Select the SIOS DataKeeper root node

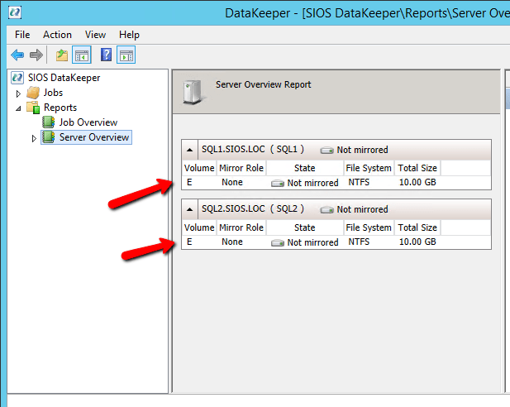(x=64, y=78)
